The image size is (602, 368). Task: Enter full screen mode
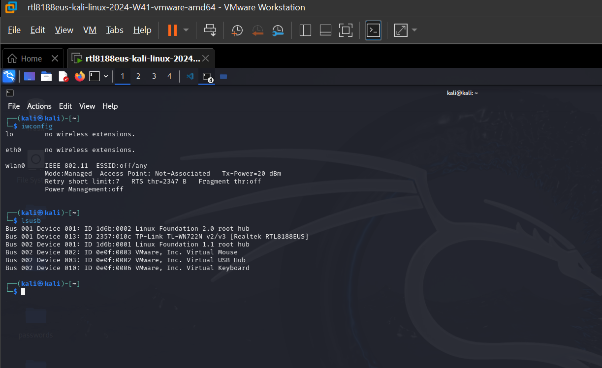(x=346, y=30)
